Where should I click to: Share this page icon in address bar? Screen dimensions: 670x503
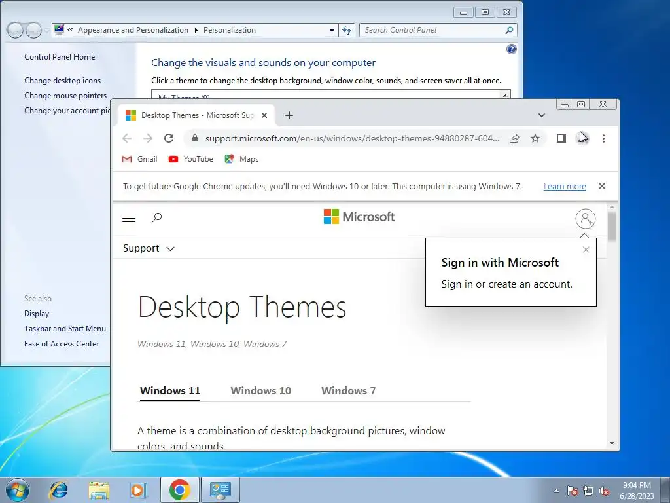click(x=514, y=138)
